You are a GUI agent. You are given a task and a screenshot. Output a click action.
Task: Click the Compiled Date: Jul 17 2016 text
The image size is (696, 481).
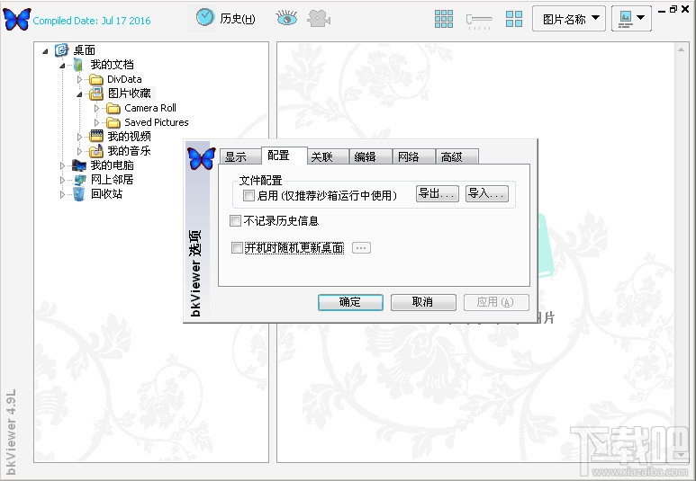coord(92,21)
